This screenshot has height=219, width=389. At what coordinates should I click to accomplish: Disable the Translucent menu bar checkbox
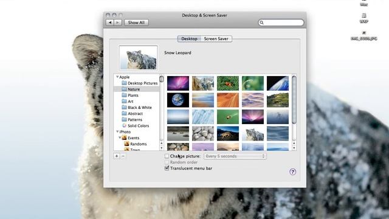tap(167, 168)
